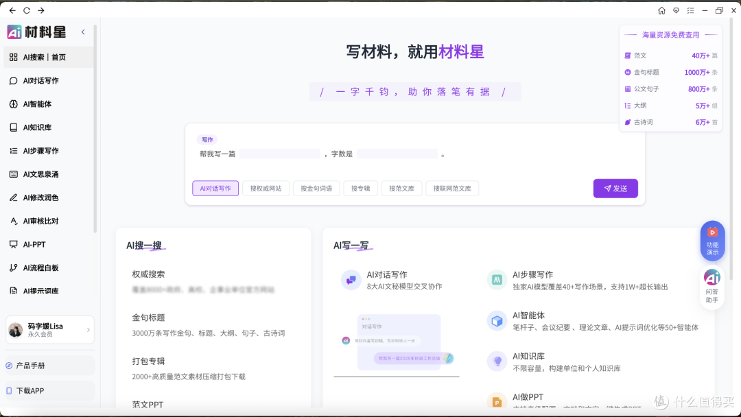The height and width of the screenshot is (417, 741).
Task: Expand 码字媛Lisa account card arrow
Action: tap(89, 330)
